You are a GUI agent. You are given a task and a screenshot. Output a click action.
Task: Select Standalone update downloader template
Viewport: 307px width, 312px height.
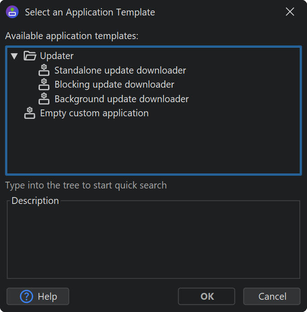120,70
